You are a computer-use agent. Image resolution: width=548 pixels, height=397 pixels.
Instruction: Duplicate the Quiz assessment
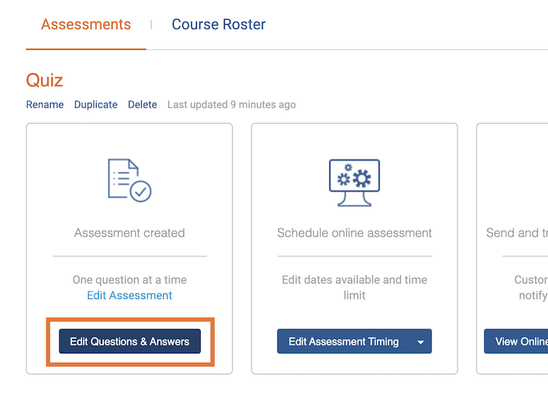pos(95,104)
